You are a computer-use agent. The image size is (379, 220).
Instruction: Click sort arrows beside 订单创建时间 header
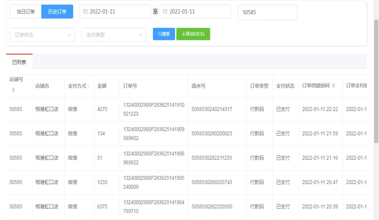(334, 86)
